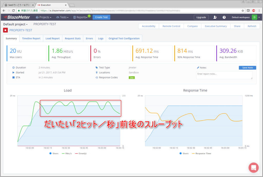Click the Compare button
This screenshot has height=177, width=263.
point(192,26)
